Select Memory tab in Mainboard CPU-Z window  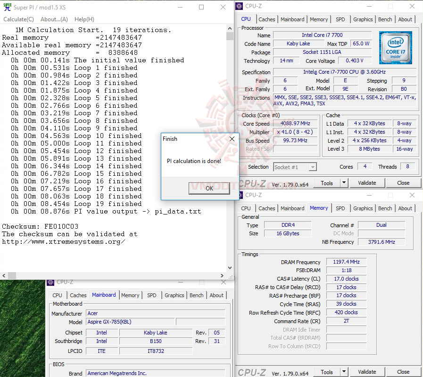tap(130, 295)
